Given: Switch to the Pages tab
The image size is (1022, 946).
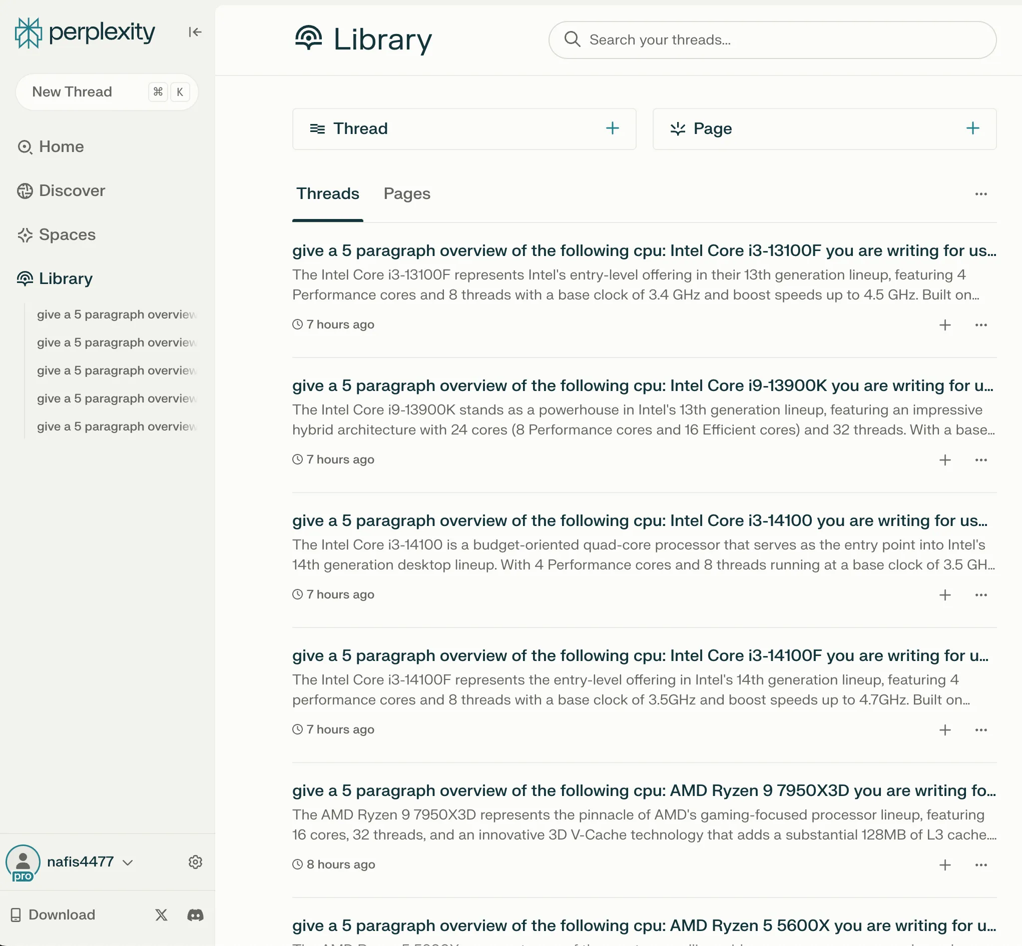Looking at the screenshot, I should pos(407,194).
